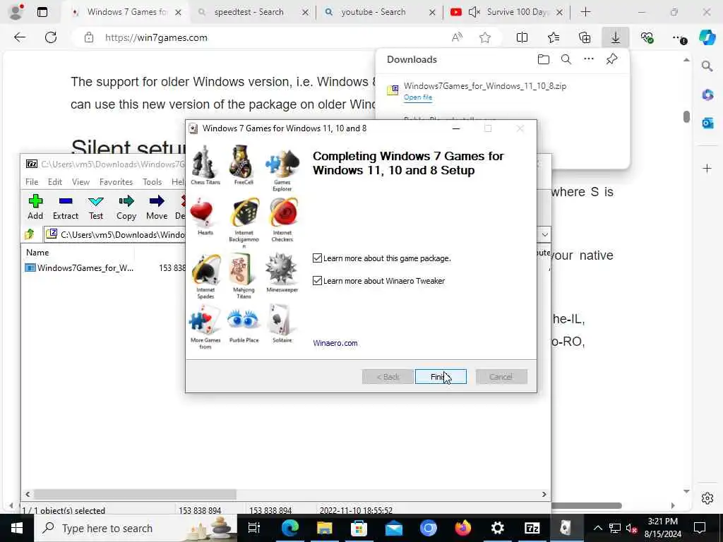
Task: Click the Edge page vertical scrollbar thumb
Action: pos(686,116)
